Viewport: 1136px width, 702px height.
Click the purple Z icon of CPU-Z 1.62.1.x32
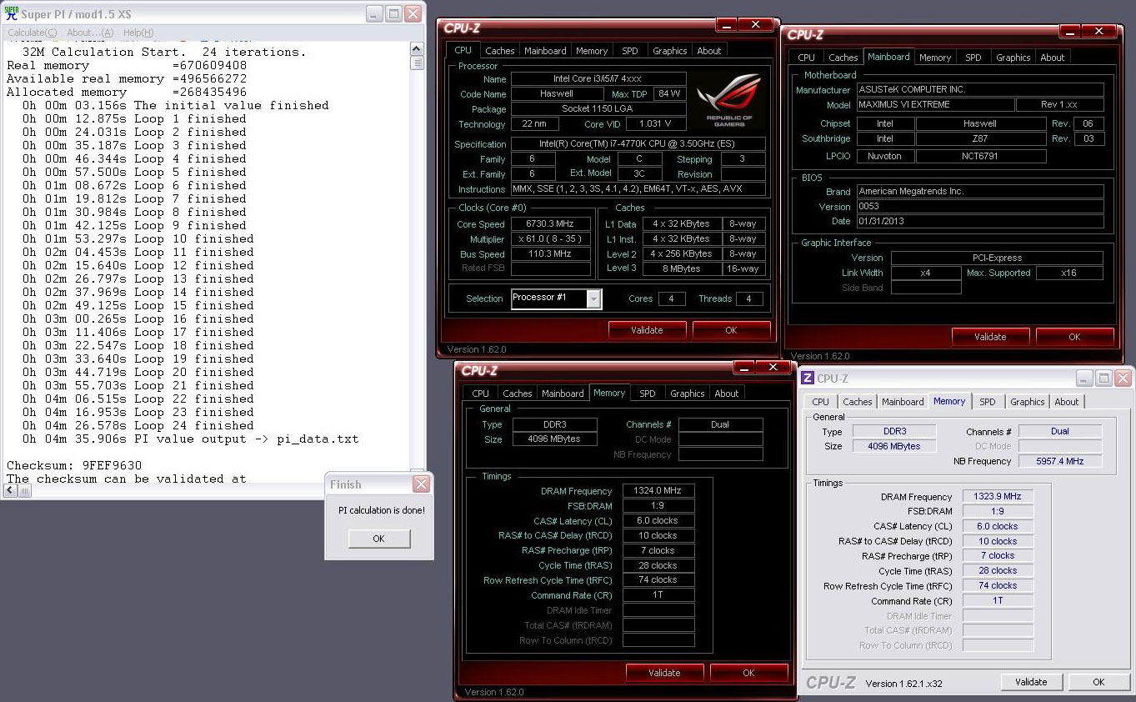(807, 379)
